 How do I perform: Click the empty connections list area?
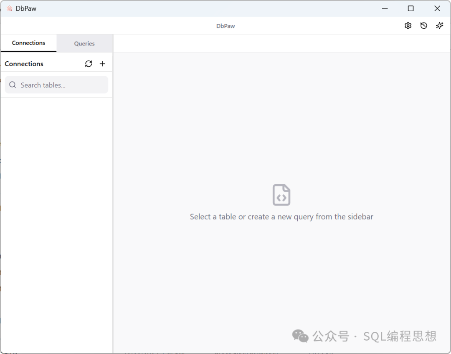(56, 208)
